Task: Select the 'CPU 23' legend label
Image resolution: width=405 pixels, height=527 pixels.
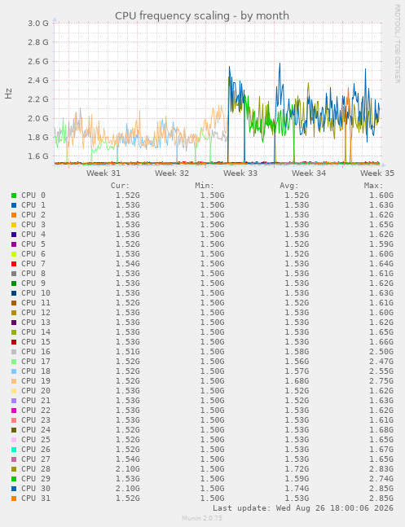Action: click(36, 419)
